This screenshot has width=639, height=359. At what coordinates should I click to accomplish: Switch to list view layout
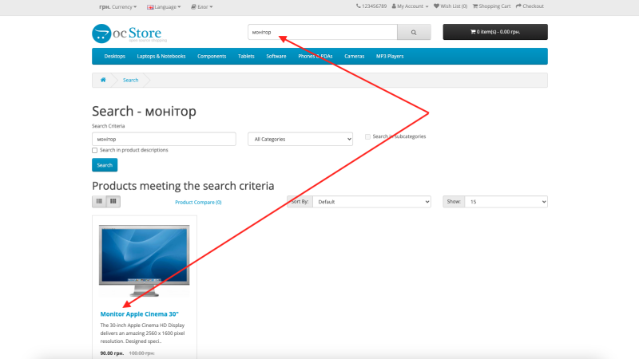point(99,201)
